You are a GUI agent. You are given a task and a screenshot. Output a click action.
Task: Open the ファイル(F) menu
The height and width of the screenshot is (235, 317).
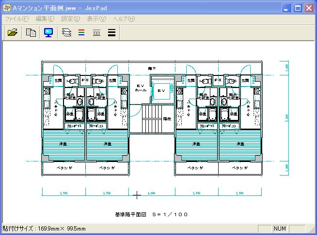click(x=17, y=19)
